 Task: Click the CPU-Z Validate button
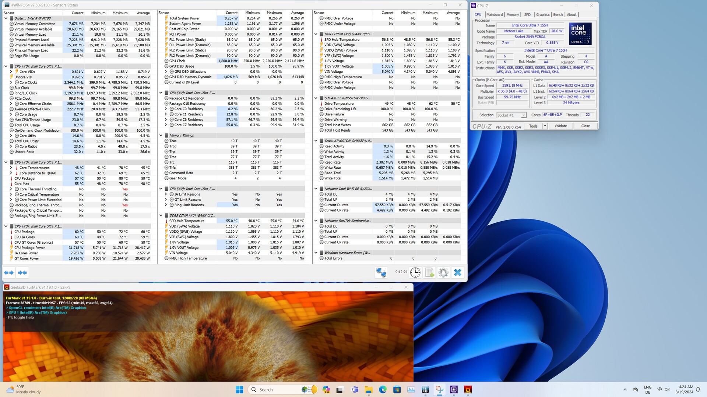click(561, 126)
